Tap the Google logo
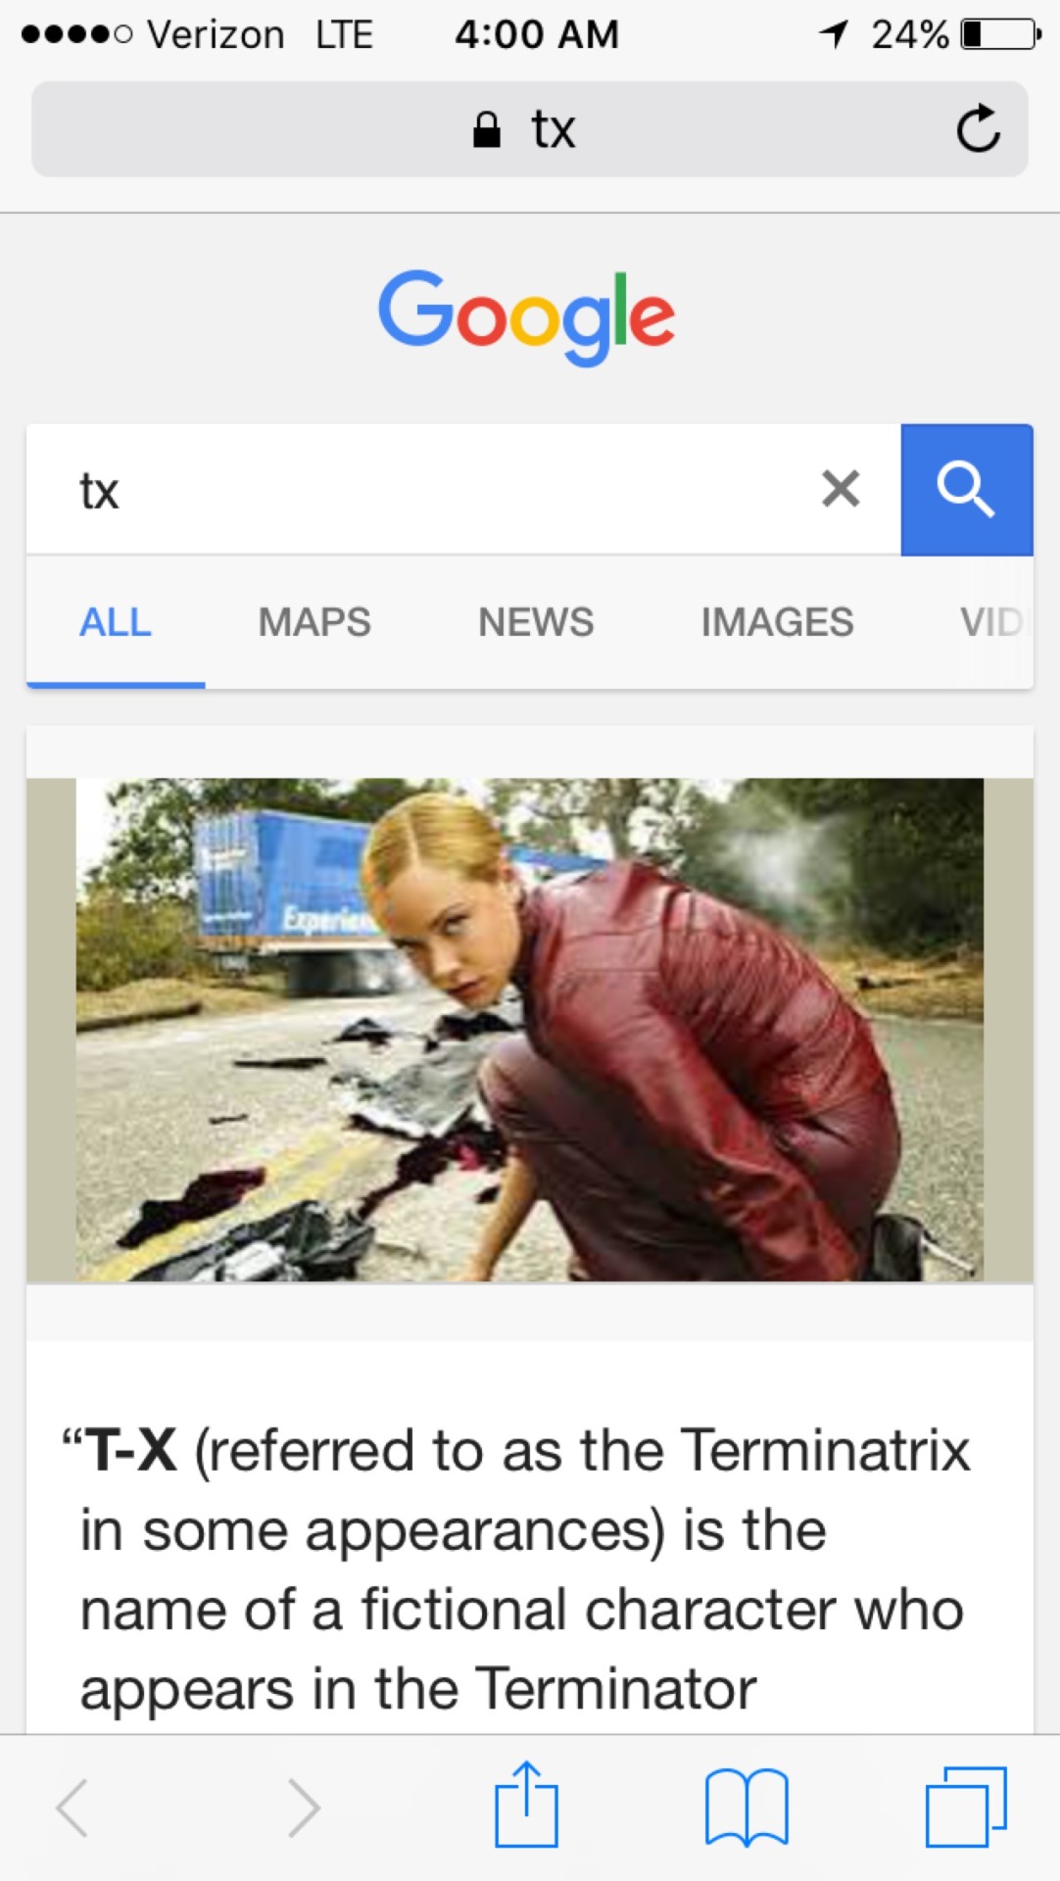Screen dimensions: 1060x1881 point(527,316)
